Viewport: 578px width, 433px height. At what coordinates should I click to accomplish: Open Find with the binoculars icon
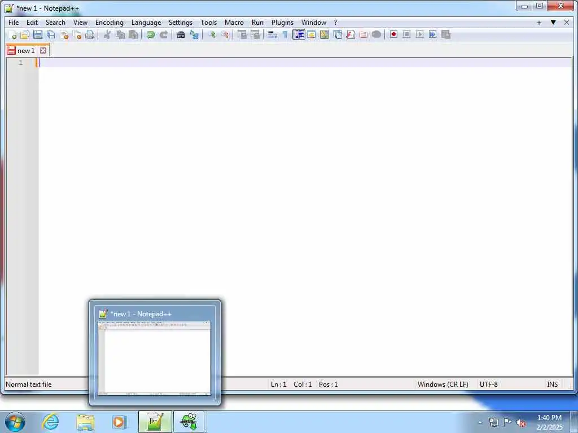point(181,34)
